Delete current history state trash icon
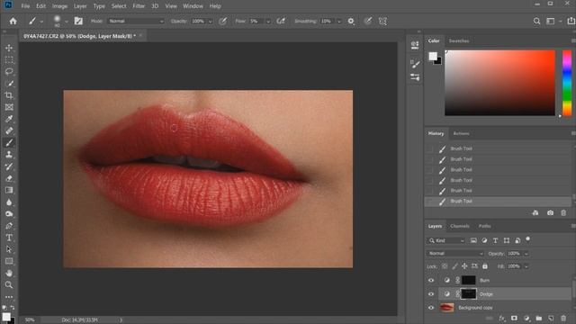576x324 pixels. [563, 212]
